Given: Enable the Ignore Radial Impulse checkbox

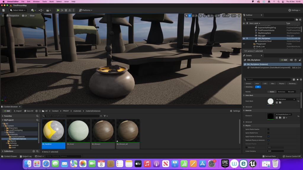Looking at the screenshot, I should tap(268, 129).
